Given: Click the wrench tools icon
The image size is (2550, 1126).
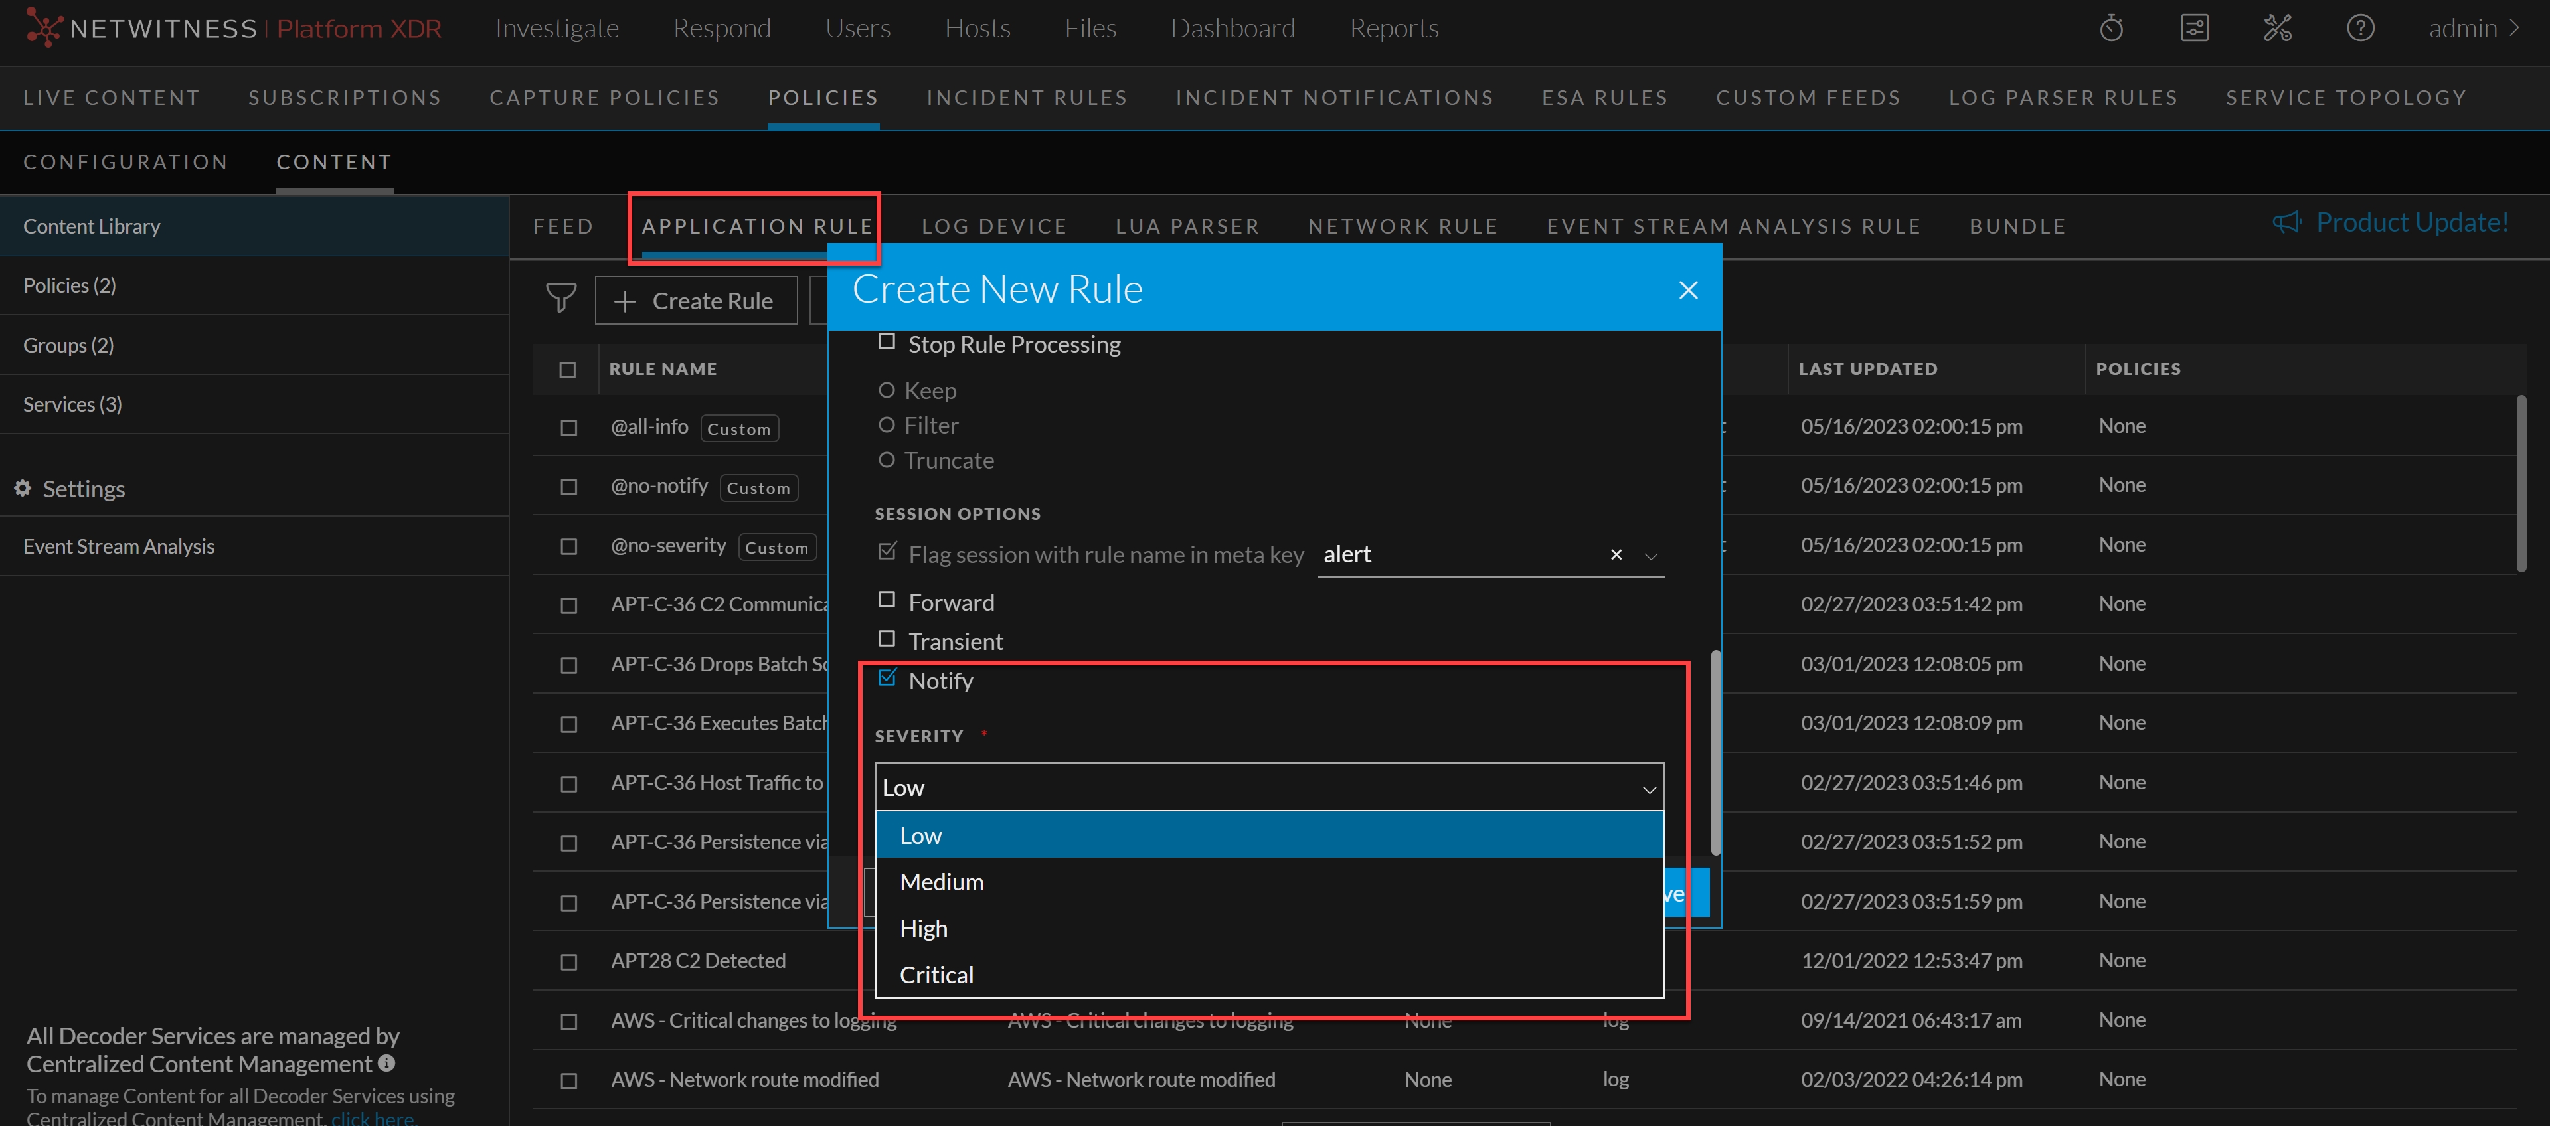Looking at the screenshot, I should click(2277, 28).
